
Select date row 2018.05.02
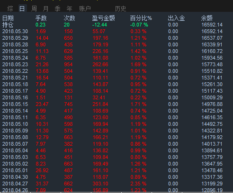pos(15,164)
